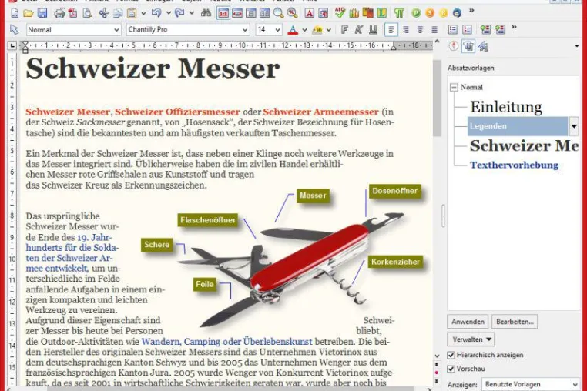
Task: Create a new document with the blank page icon
Action: [x=15, y=14]
